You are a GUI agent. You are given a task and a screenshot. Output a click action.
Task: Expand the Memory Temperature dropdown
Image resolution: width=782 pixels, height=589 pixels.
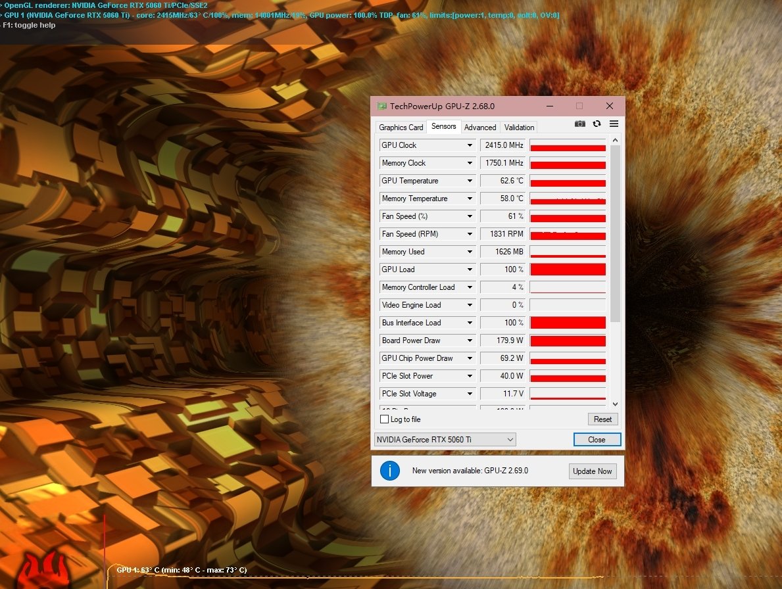(x=470, y=199)
